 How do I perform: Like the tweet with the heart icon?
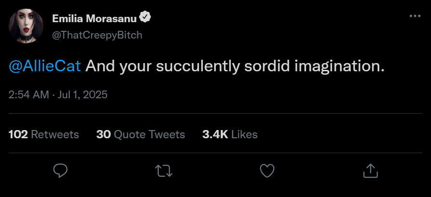tap(267, 171)
